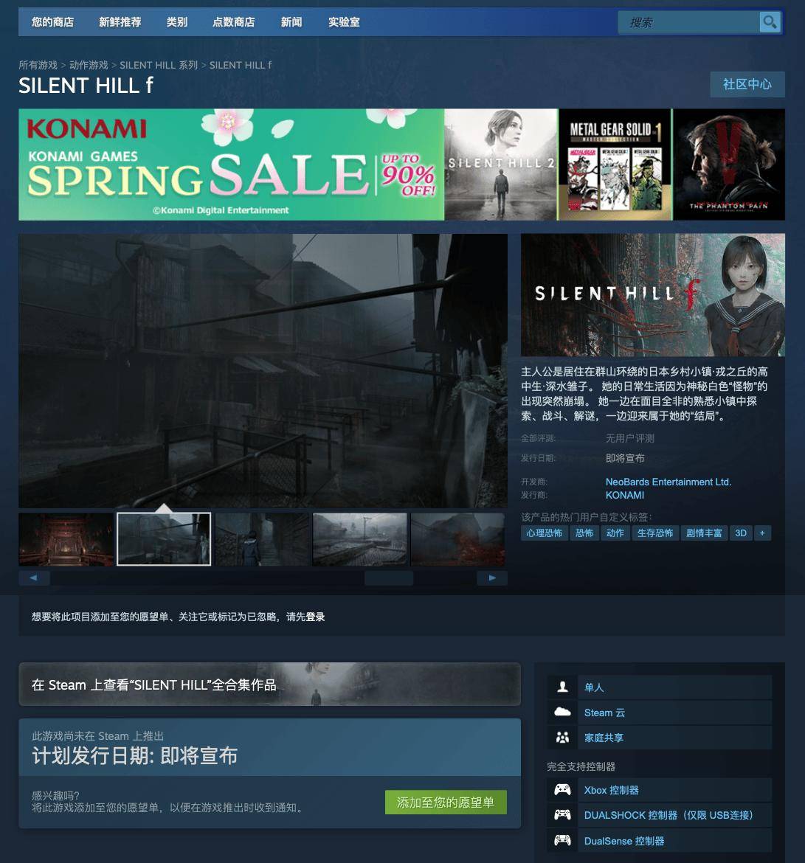
Task: Click 添加至您的愿望单 button
Action: tap(446, 803)
